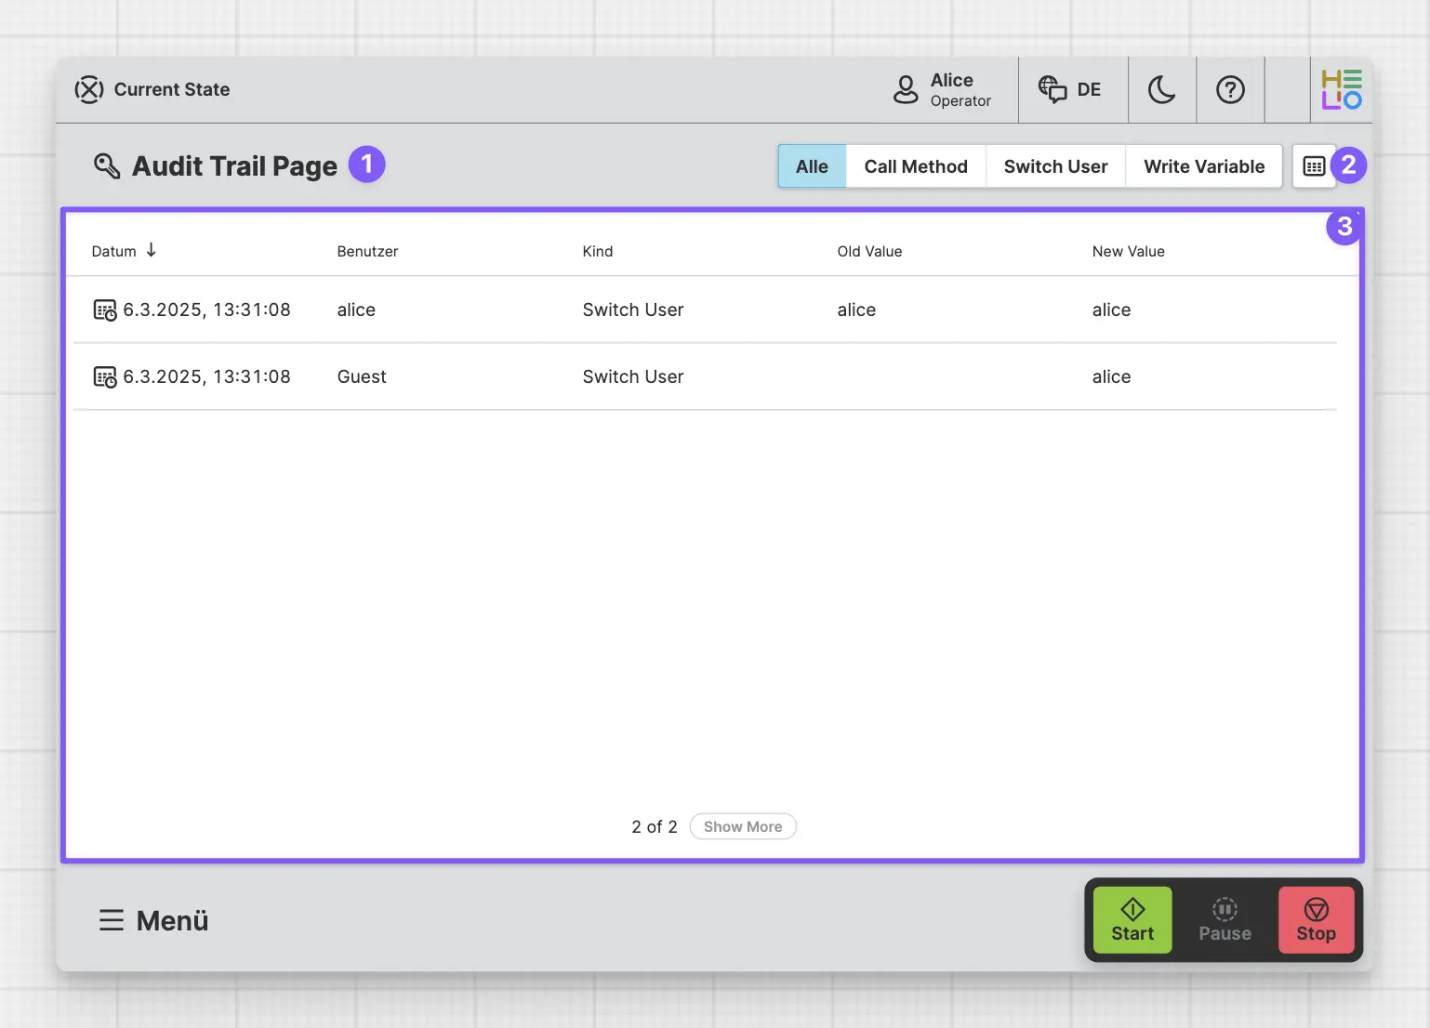Image resolution: width=1430 pixels, height=1028 pixels.
Task: Select the Alle filter tab
Action: click(812, 166)
